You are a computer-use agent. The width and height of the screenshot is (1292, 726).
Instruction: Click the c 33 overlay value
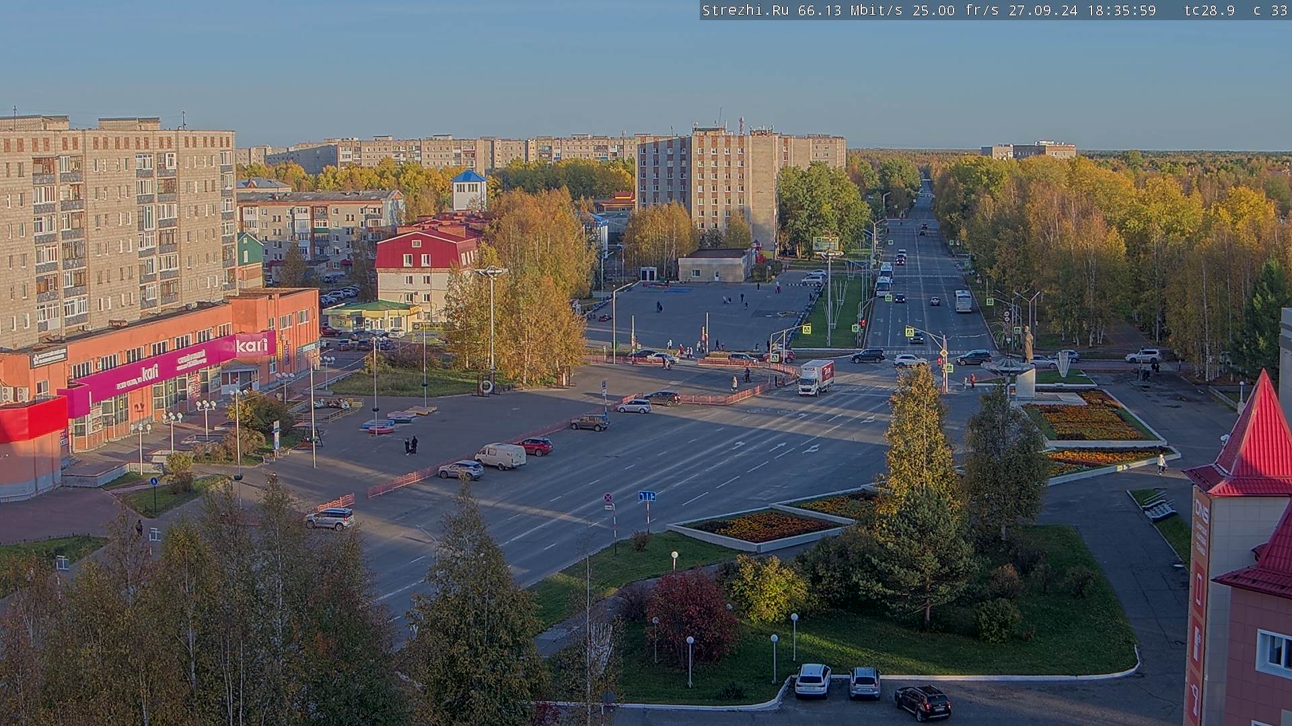[1270, 10]
